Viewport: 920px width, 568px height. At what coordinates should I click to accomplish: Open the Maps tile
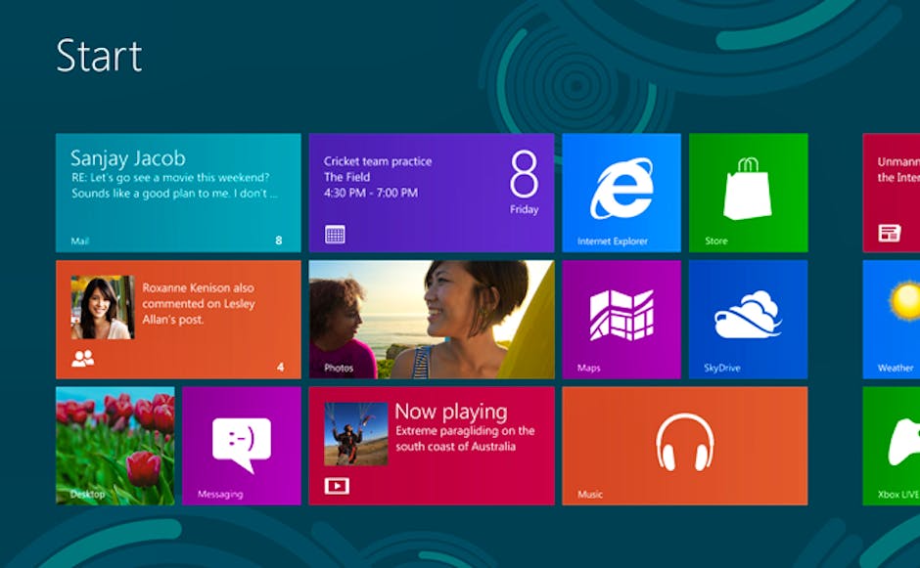coord(621,319)
